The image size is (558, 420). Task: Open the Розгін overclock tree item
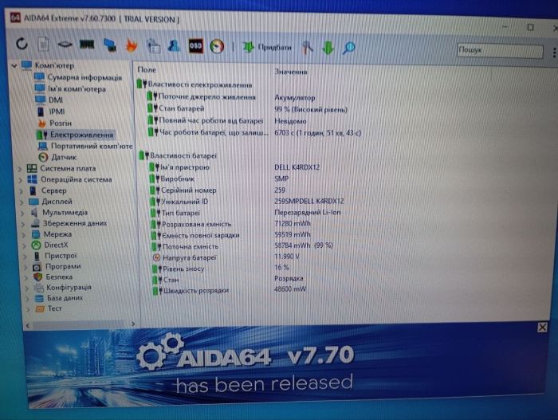point(61,124)
